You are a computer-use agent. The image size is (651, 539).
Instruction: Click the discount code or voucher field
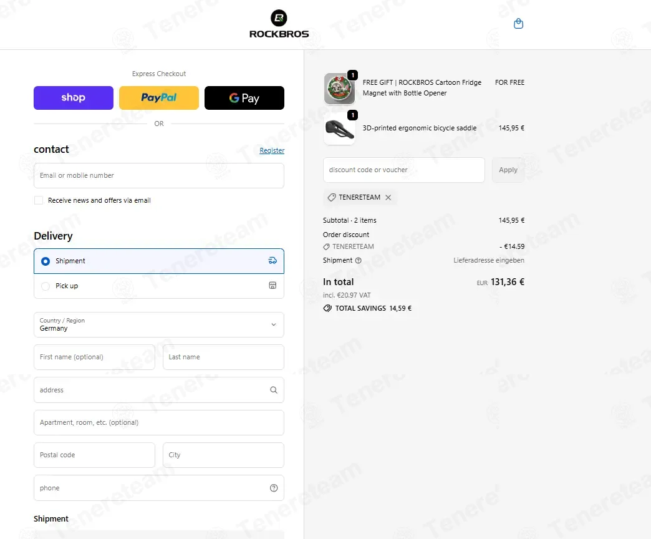coord(404,170)
